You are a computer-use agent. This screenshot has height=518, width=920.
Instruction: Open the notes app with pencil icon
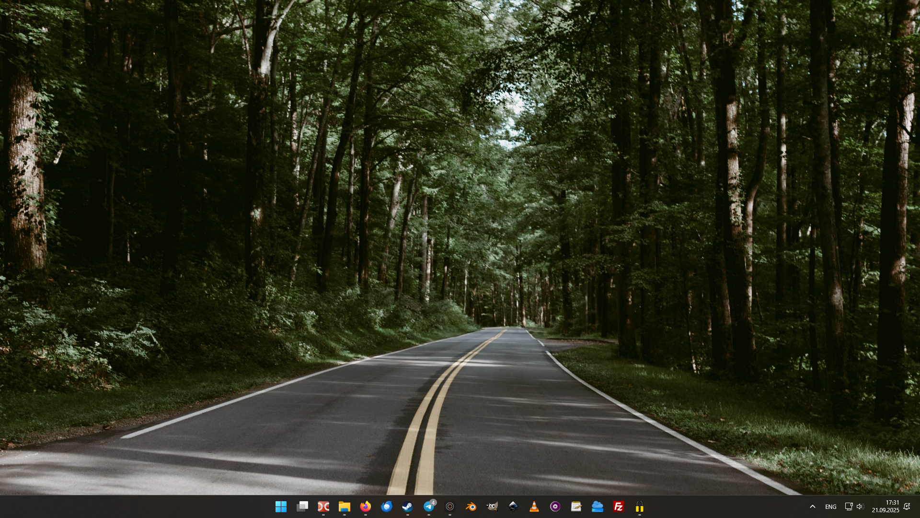(575, 506)
